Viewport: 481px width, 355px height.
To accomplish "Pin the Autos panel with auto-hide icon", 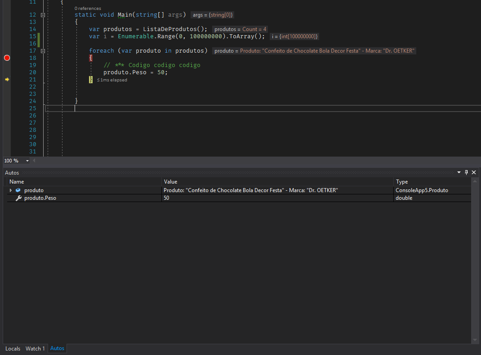I will point(466,173).
